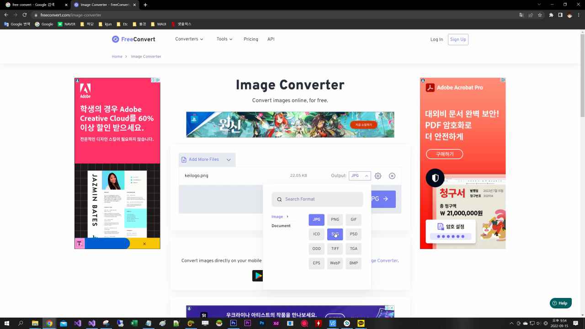
Task: Open a new browser tab
Action: [145, 5]
